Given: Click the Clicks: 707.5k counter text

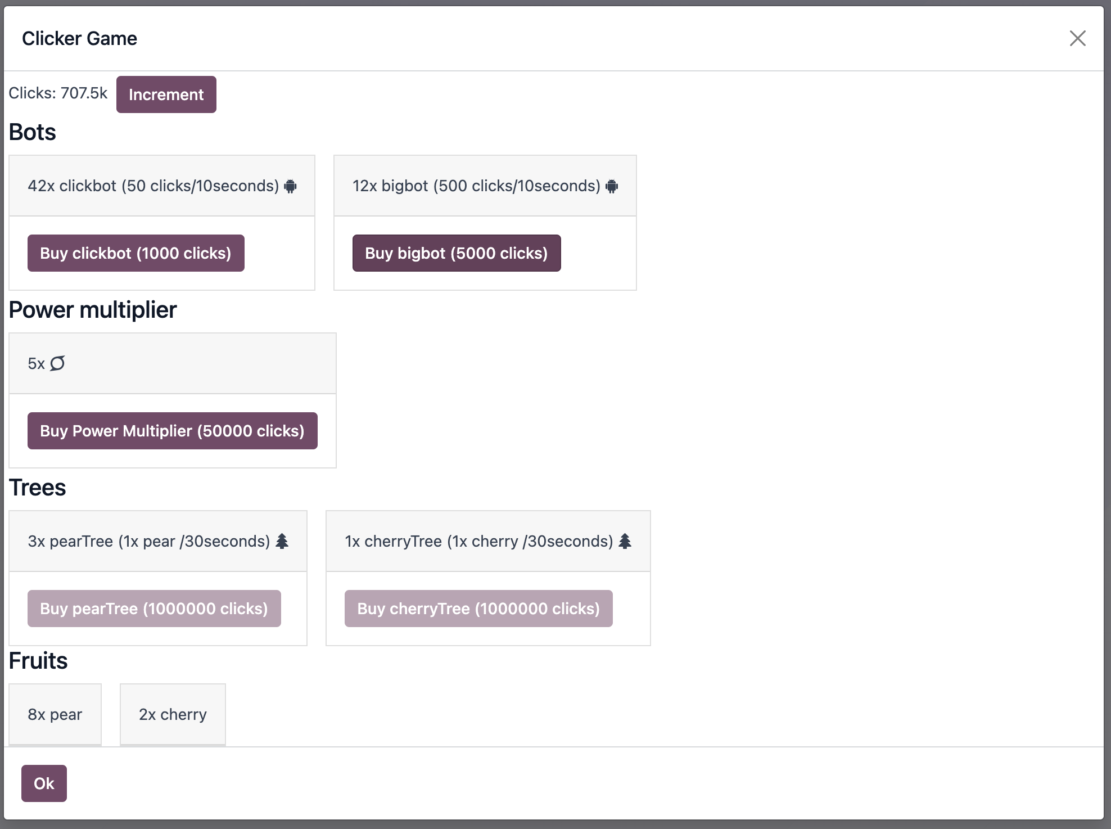Looking at the screenshot, I should coord(57,93).
